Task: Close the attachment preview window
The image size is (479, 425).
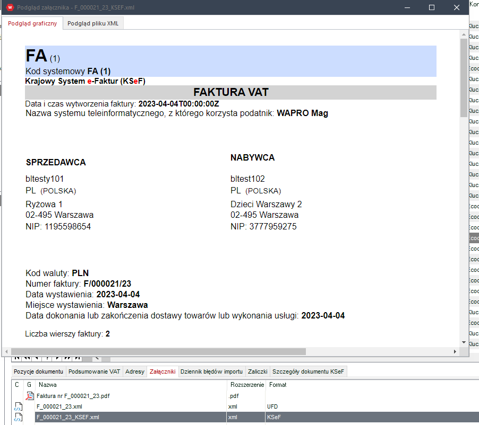Action: click(x=456, y=7)
